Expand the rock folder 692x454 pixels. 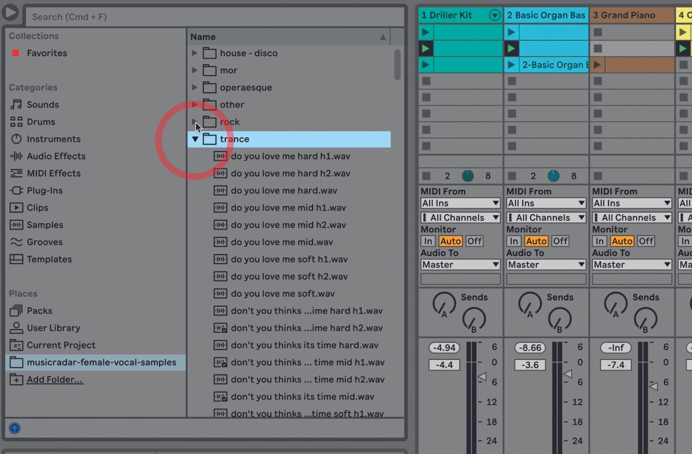pyautogui.click(x=194, y=122)
